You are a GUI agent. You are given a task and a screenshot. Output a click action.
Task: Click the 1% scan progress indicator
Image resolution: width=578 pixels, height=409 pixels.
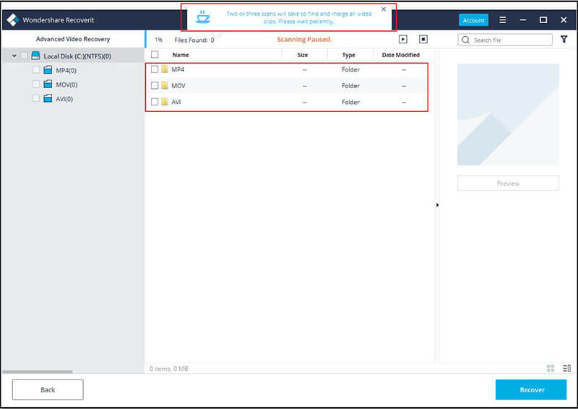click(158, 40)
